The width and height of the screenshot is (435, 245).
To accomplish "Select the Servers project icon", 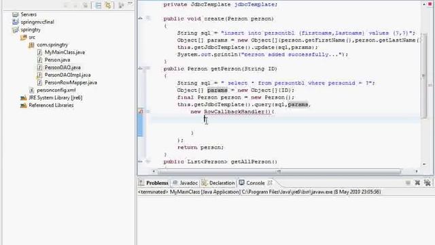I will tap(16, 14).
